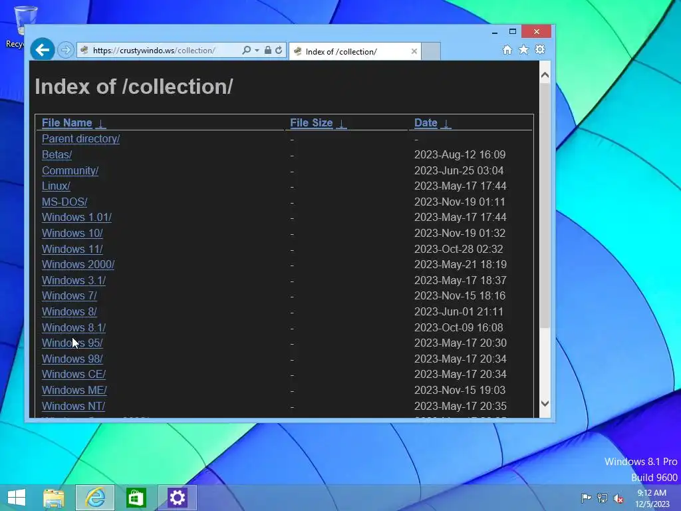Click the File Name sort arrow

tap(101, 124)
